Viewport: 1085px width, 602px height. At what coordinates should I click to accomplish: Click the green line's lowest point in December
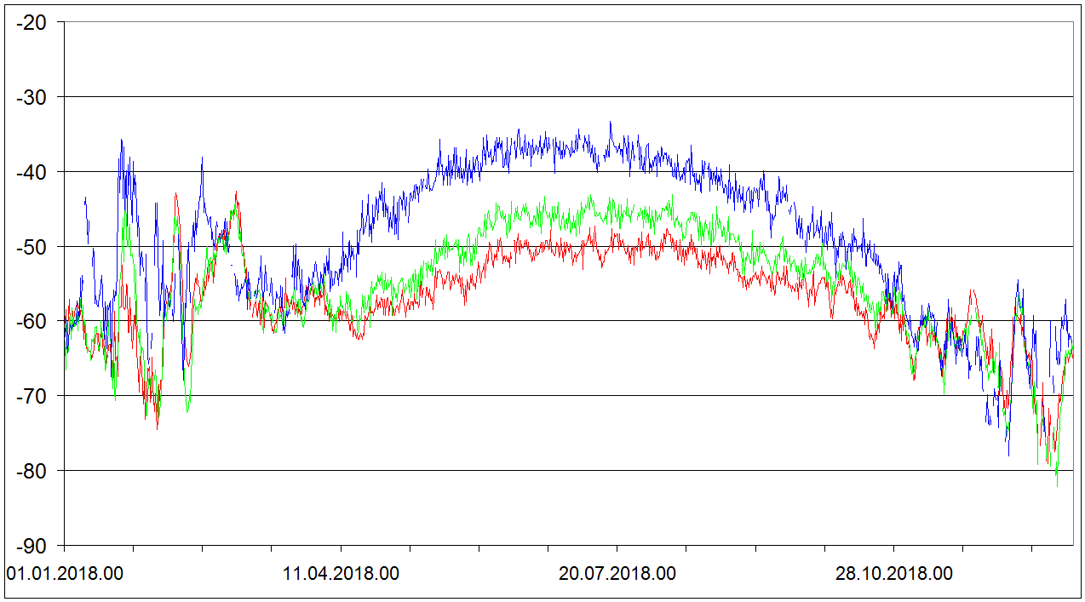[x=1057, y=484]
